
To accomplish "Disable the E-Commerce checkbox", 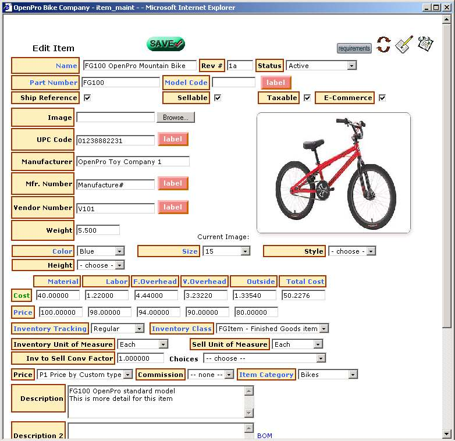I will [382, 98].
